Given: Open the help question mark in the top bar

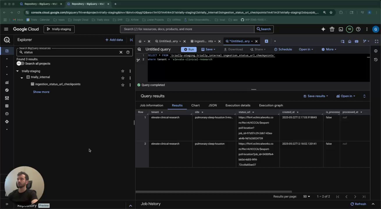Looking at the screenshot, I should point(358,29).
